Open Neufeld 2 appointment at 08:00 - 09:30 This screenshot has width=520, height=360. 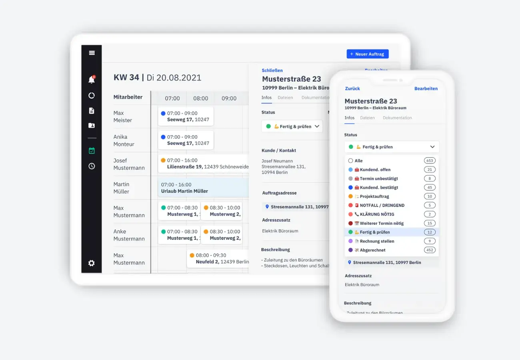pos(218,258)
